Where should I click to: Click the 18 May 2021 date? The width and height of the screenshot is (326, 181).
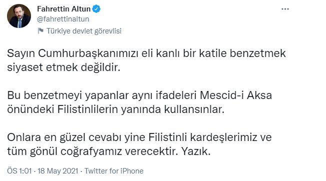58,171
